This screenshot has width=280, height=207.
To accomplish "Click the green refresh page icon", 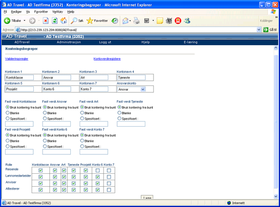I will pyautogui.click(x=55, y=21).
